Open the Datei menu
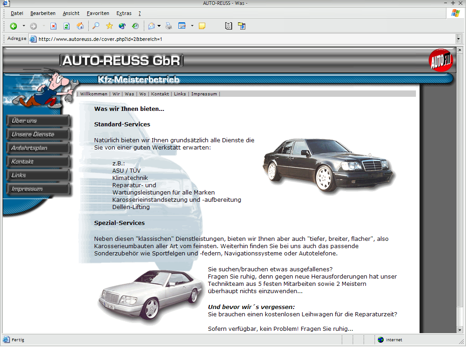 17,13
